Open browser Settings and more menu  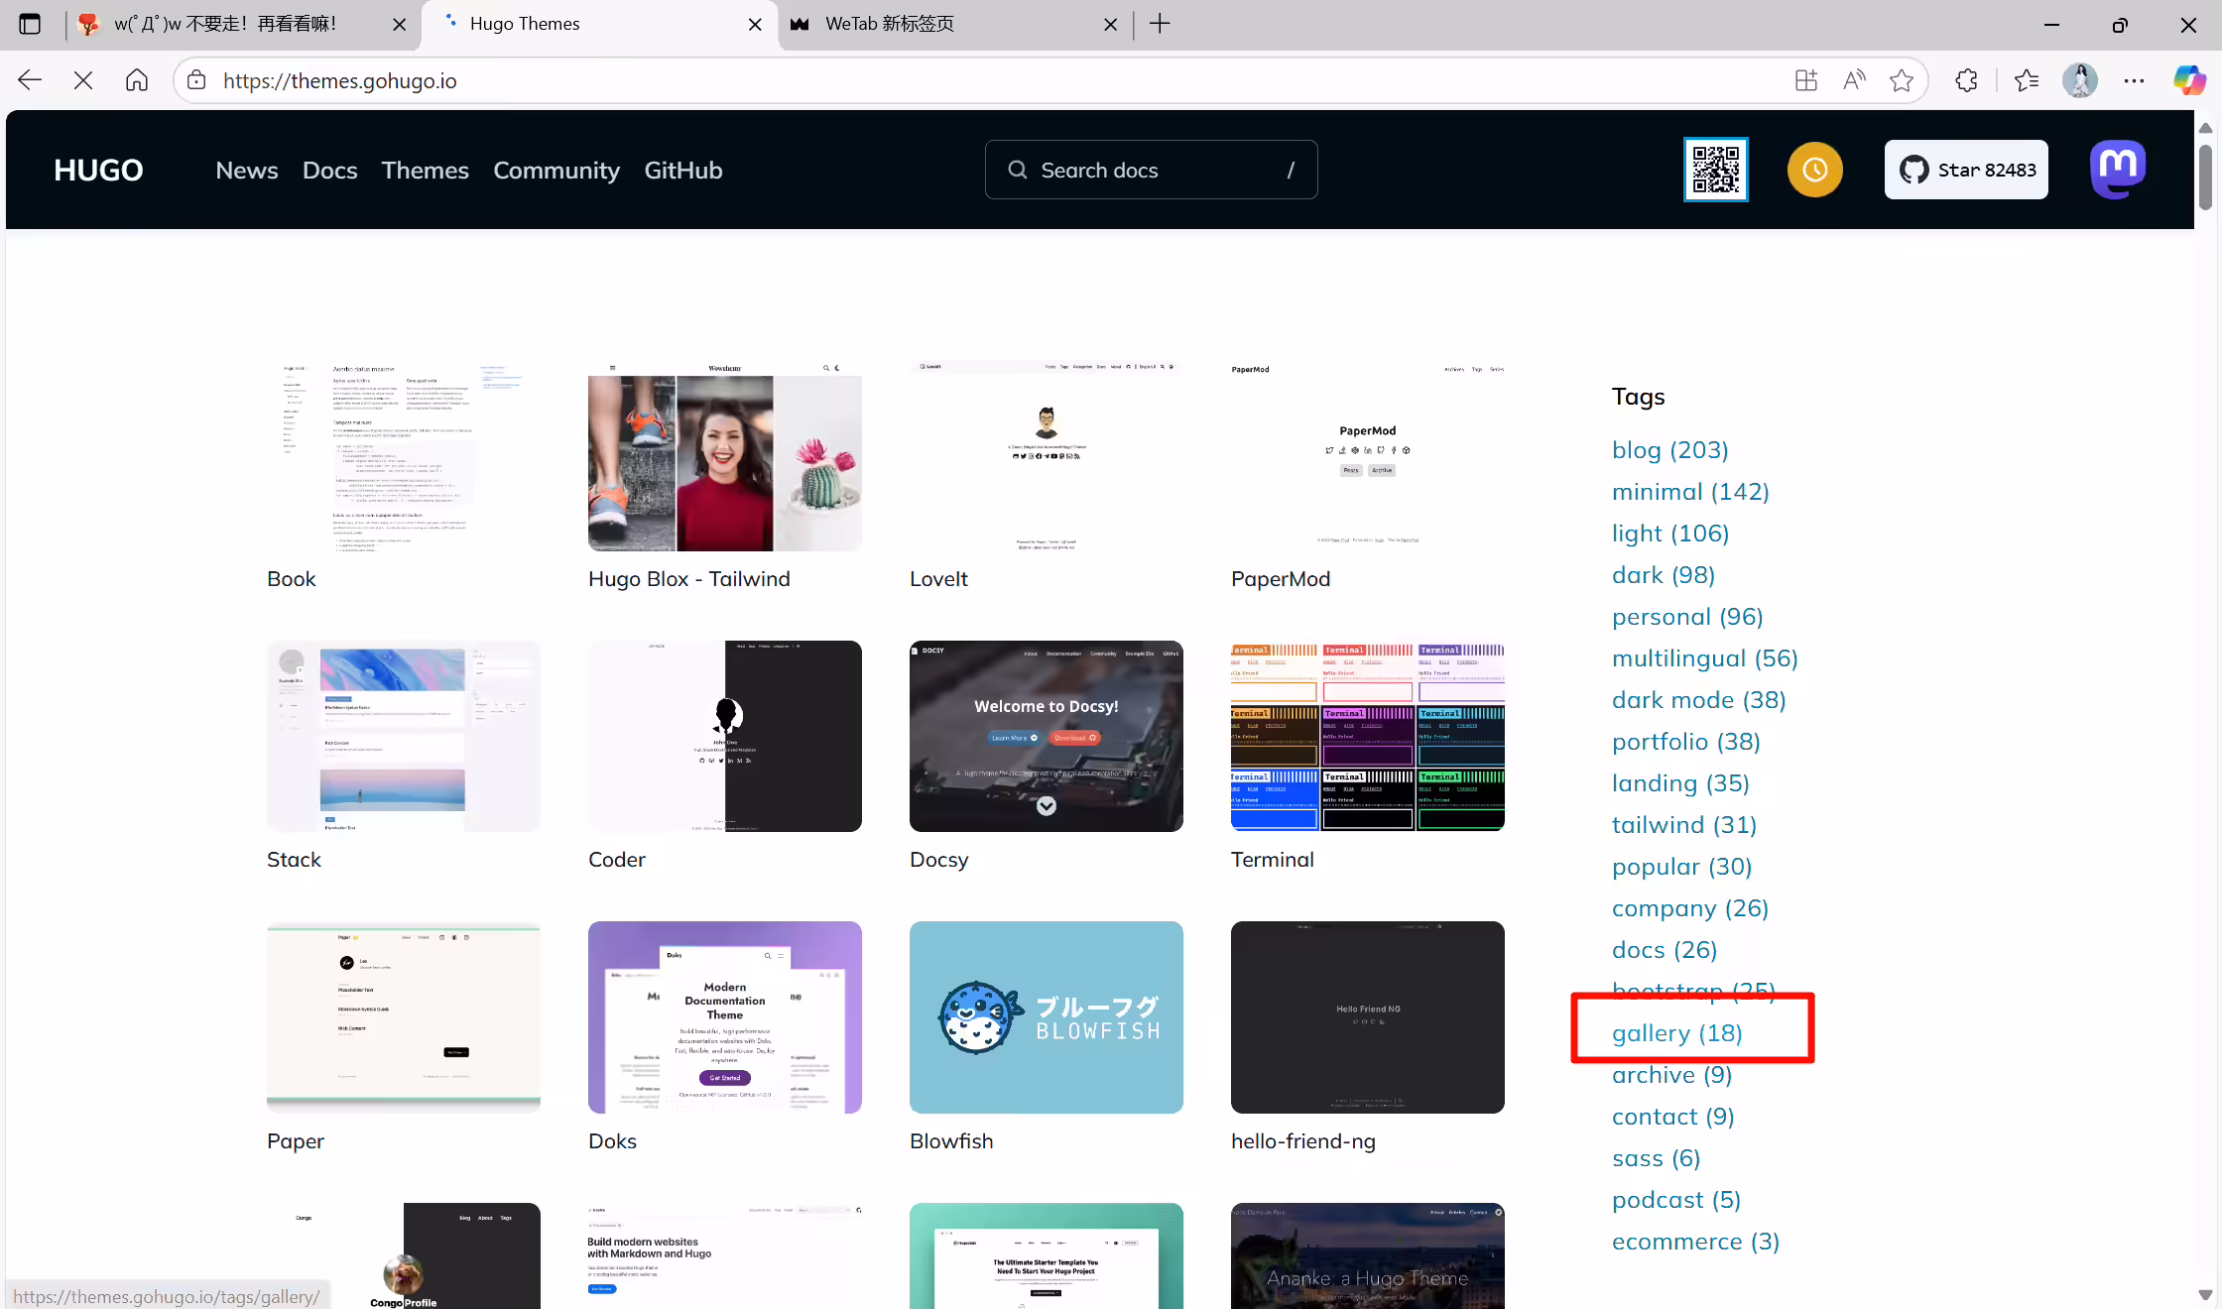[x=2134, y=80]
